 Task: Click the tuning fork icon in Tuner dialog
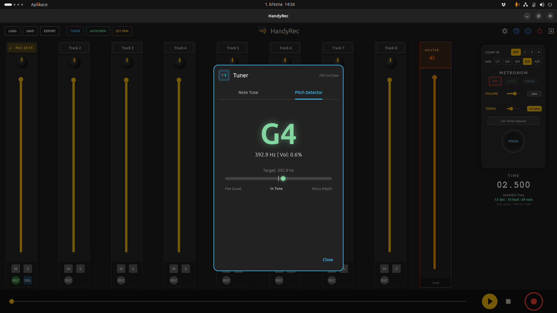(x=223, y=75)
